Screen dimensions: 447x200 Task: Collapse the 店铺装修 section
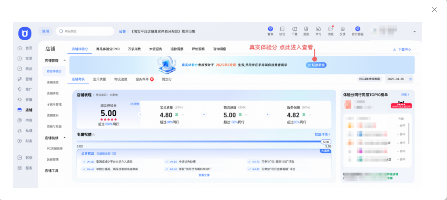pyautogui.click(x=64, y=138)
